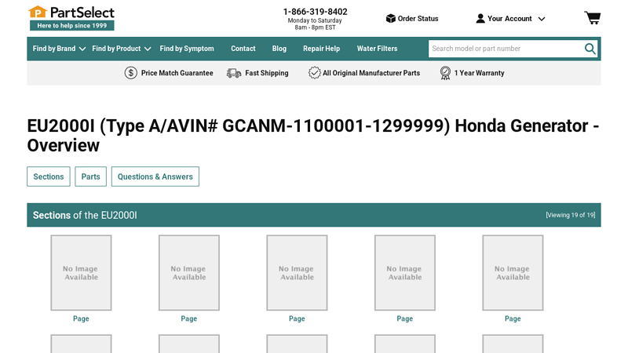The image size is (628, 353).
Task: Open the Water Filters menu item
Action: tap(377, 49)
